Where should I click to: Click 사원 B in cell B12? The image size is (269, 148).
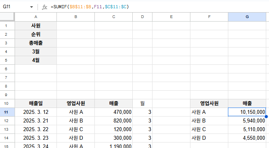[x=76, y=121]
